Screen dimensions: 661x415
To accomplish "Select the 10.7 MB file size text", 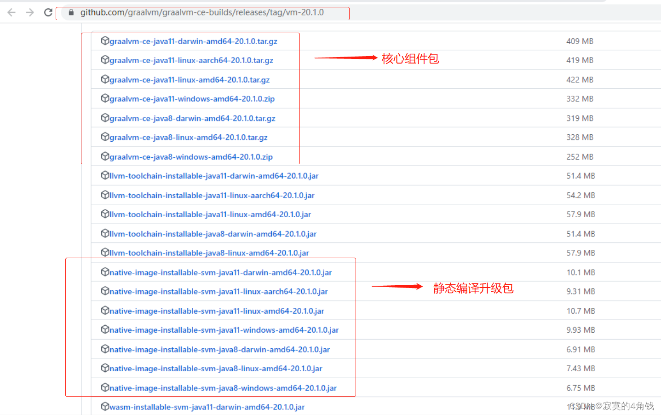I will tap(581, 311).
